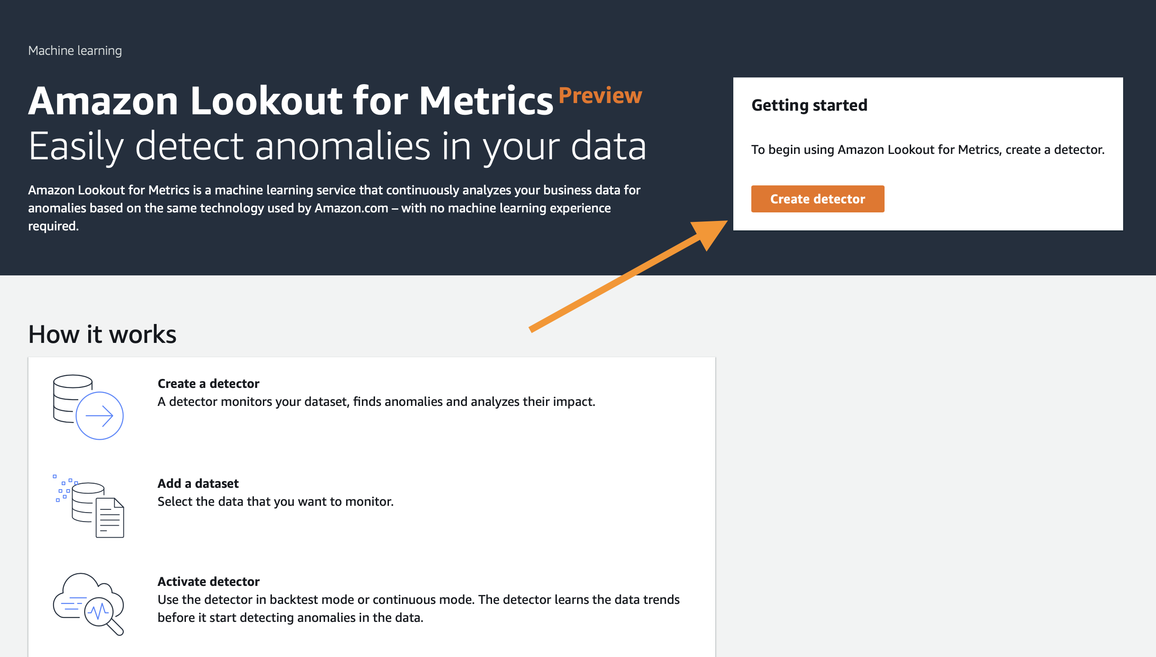Click 'Select the data that you want to monitor'

point(275,502)
